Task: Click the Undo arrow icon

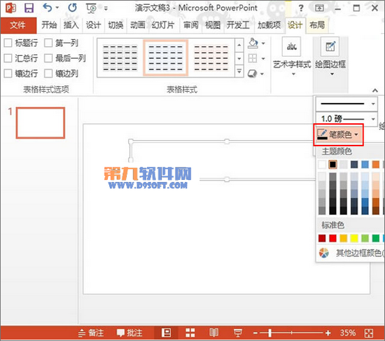Action: pyautogui.click(x=48, y=8)
